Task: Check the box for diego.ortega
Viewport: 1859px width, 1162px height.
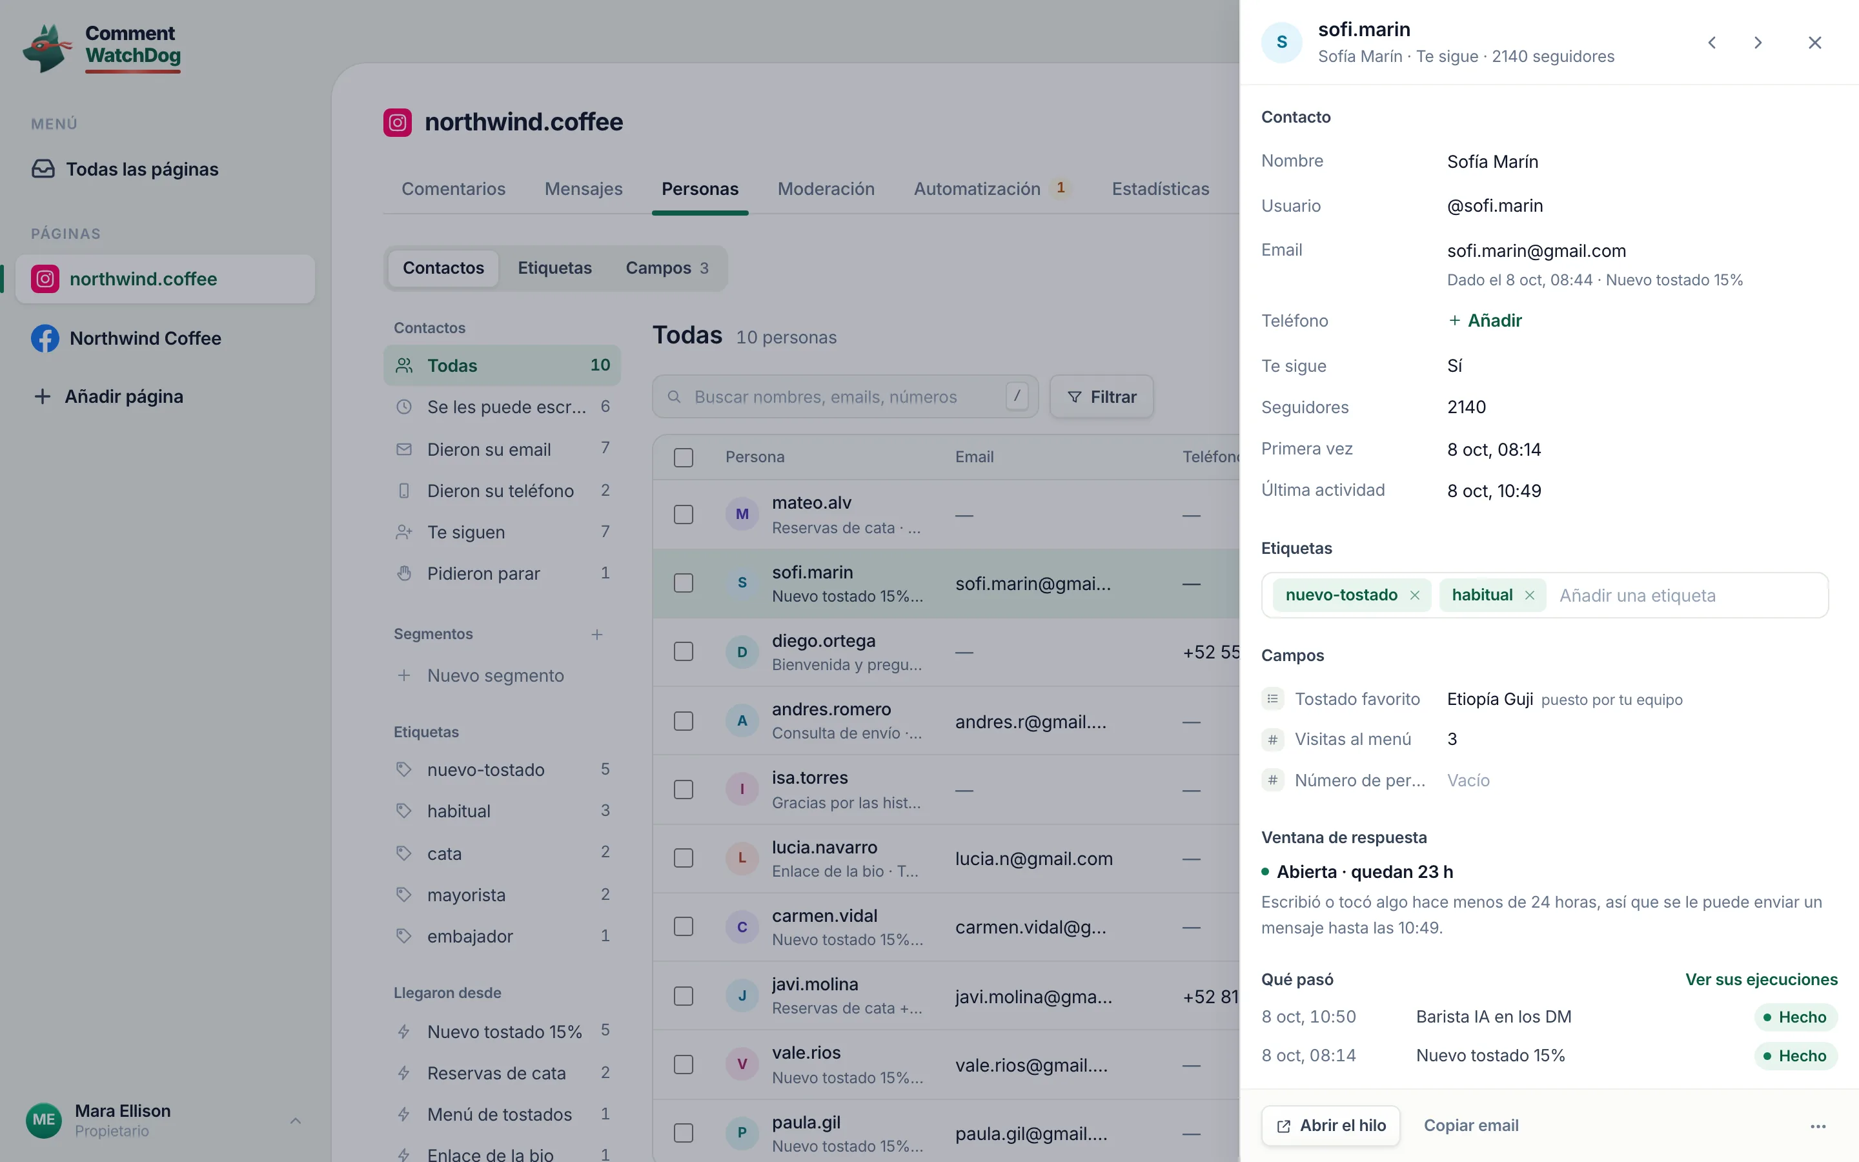Action: (683, 652)
